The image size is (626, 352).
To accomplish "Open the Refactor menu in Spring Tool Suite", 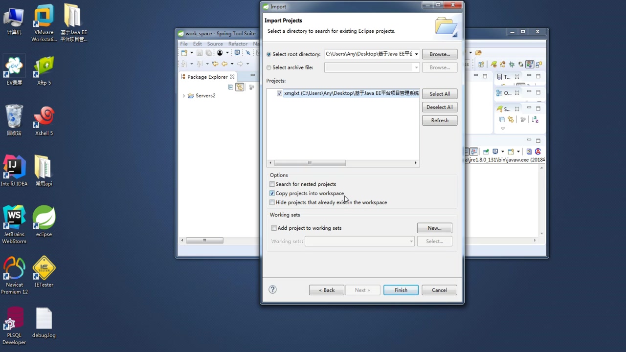I will 238,44.
